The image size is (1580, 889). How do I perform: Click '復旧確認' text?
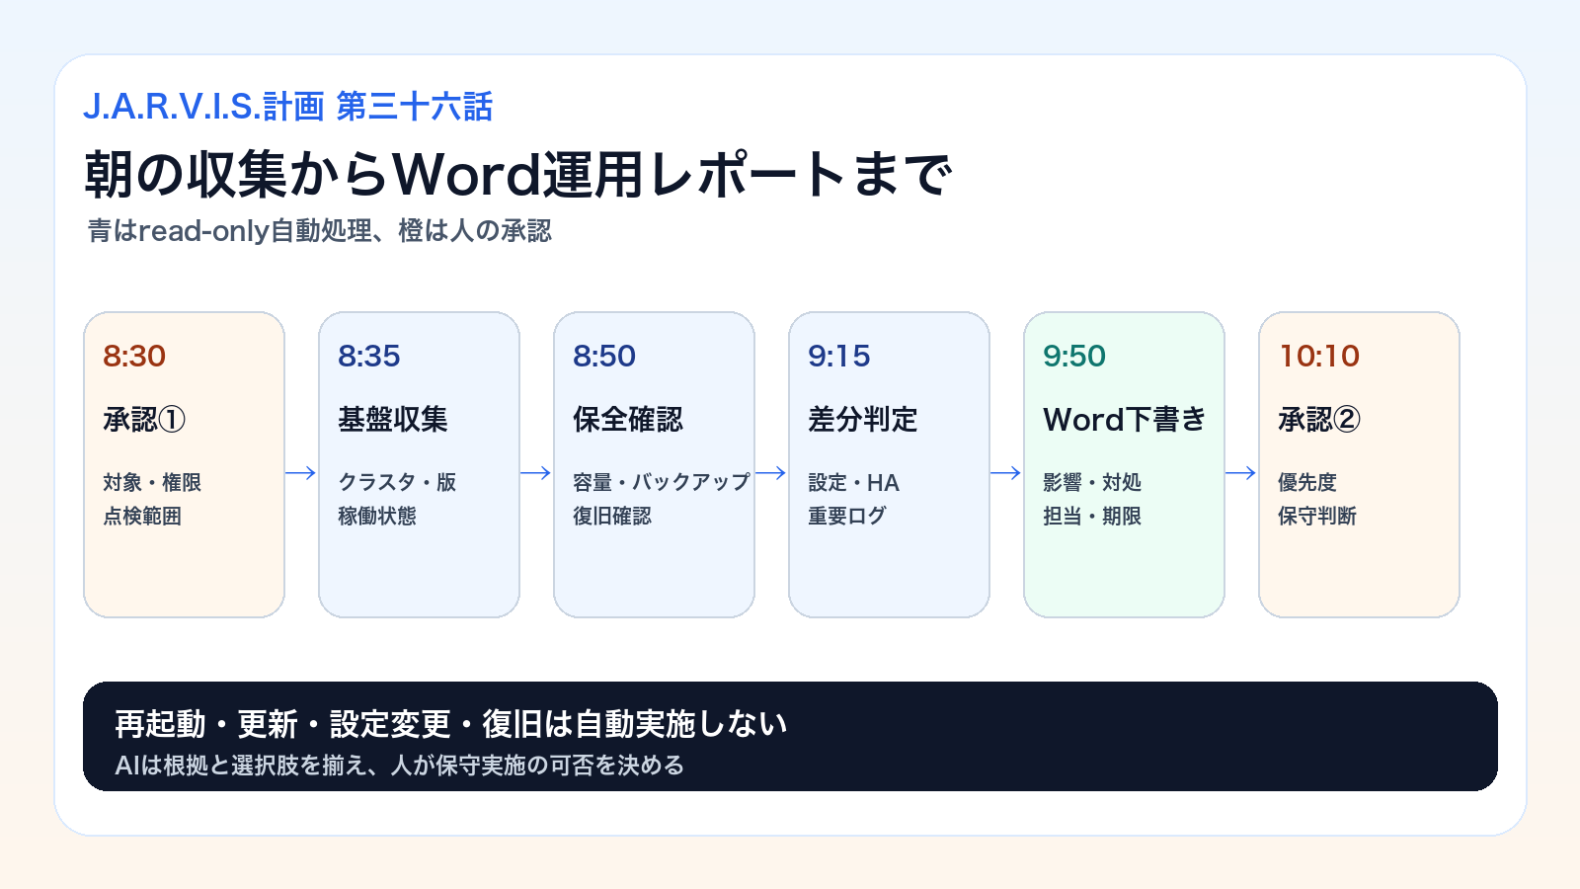[612, 516]
